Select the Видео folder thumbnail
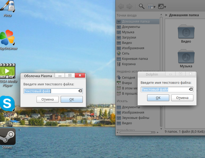Screen dimensions: 205x158 click(x=186, y=34)
